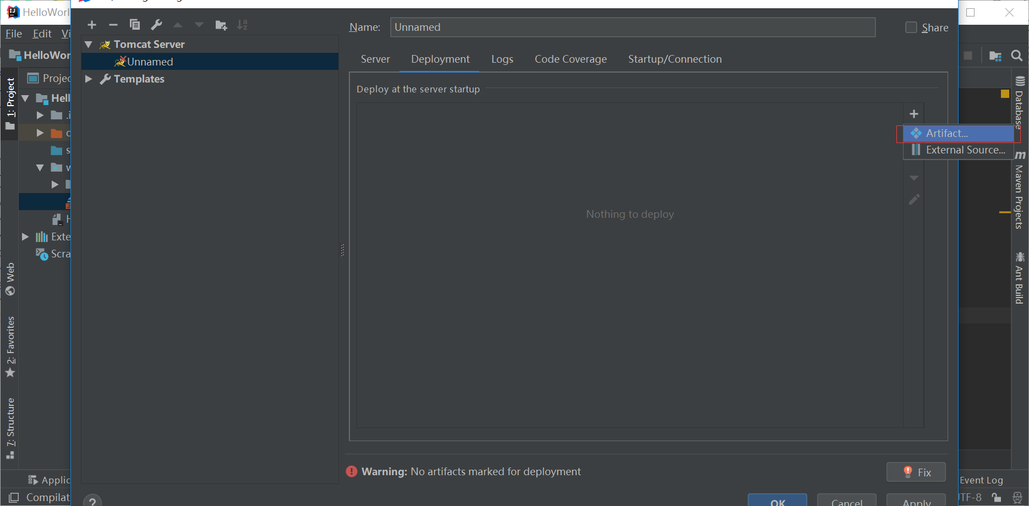Open the Maven Projects tool window
This screenshot has width=1029, height=506.
tap(1019, 190)
